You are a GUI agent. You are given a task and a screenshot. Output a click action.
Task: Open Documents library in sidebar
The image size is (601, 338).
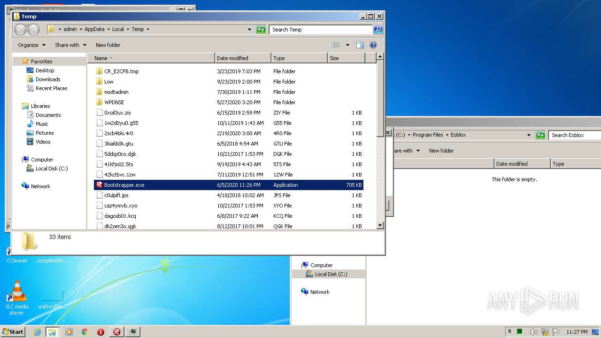tap(48, 115)
